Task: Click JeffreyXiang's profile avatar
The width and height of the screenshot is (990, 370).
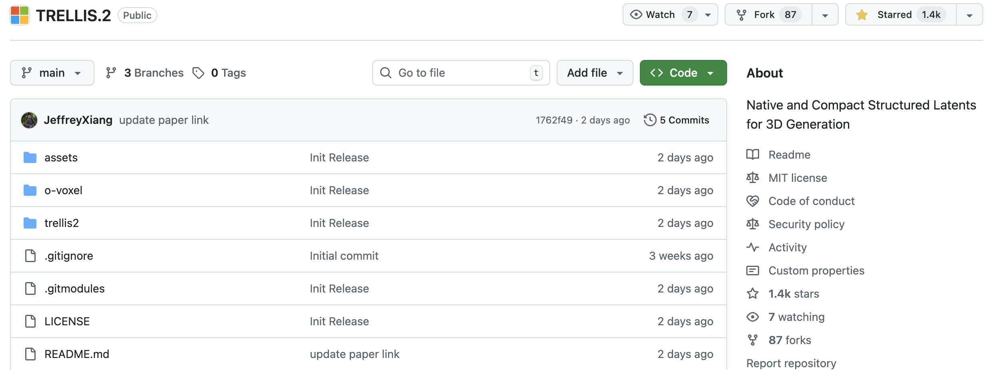Action: [x=29, y=120]
